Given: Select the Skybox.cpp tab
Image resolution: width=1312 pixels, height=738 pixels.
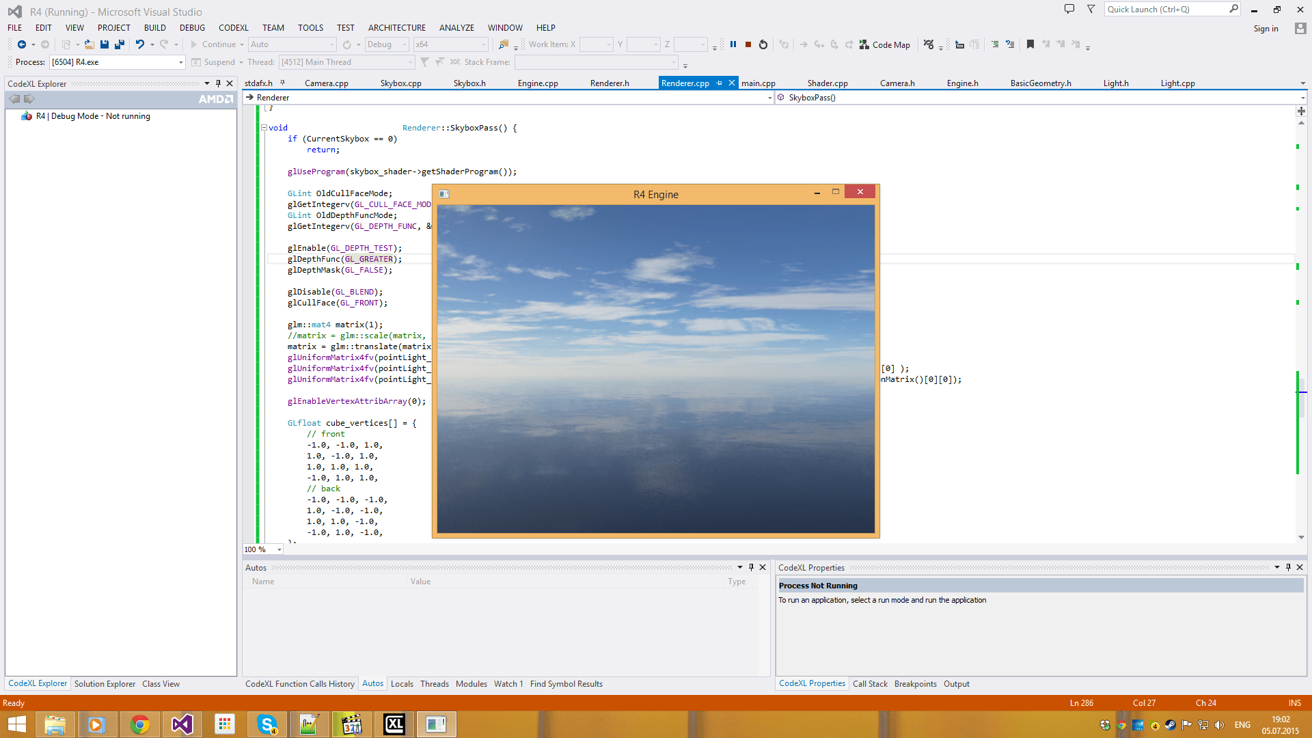Looking at the screenshot, I should [400, 83].
